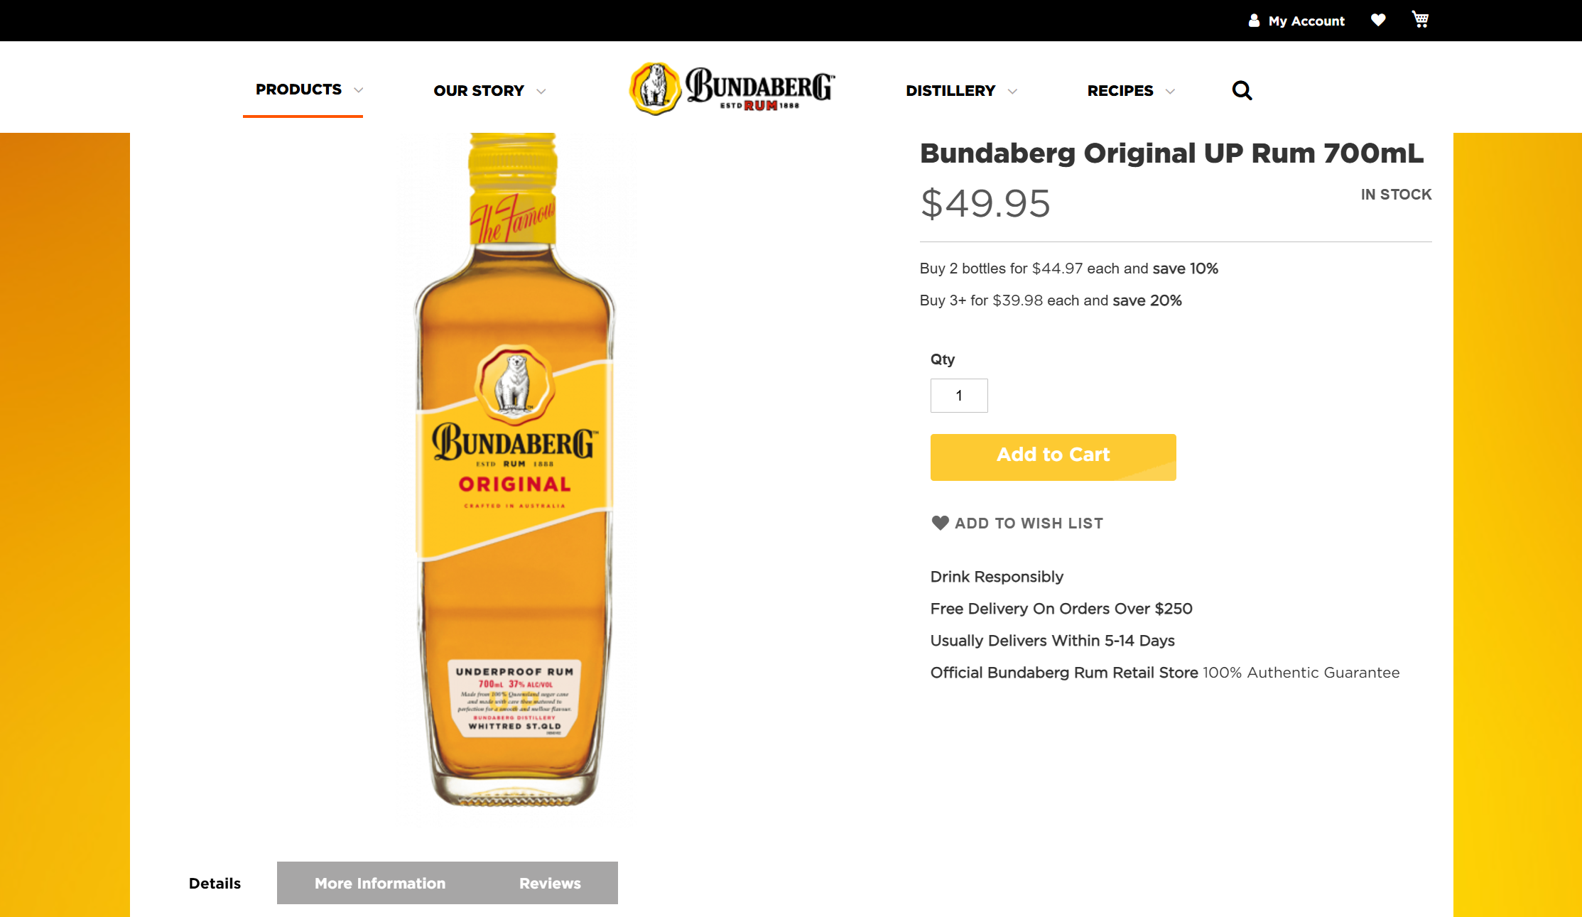The width and height of the screenshot is (1582, 917).
Task: Click the My Account user icon
Action: click(1254, 21)
